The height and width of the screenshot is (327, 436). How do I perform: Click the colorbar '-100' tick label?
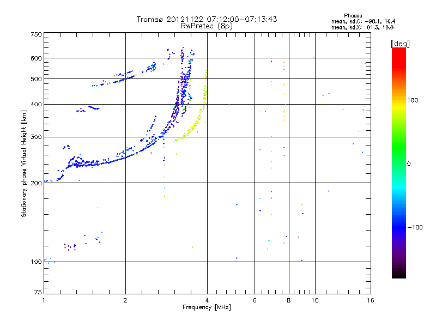(x=415, y=227)
